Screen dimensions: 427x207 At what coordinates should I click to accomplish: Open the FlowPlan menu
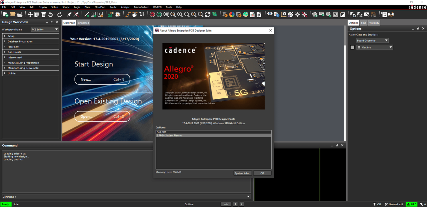pos(100,7)
